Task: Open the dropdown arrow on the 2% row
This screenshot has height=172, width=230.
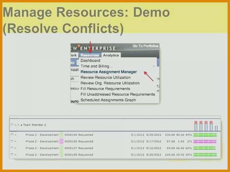Action: (15, 141)
